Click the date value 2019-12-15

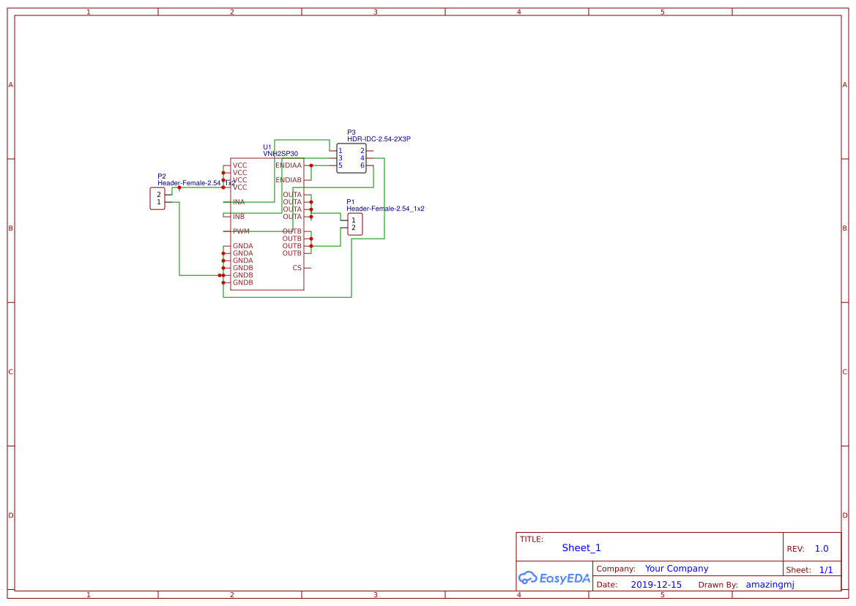(656, 585)
